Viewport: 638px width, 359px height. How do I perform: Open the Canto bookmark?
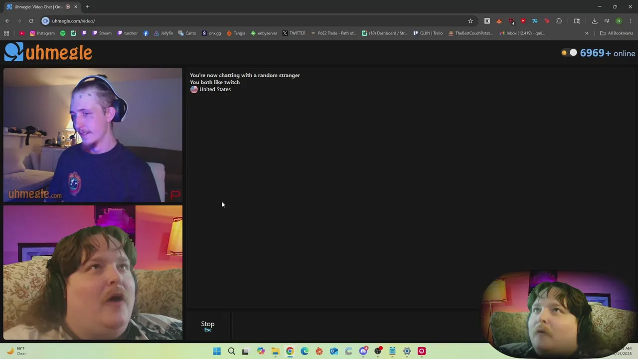point(187,33)
